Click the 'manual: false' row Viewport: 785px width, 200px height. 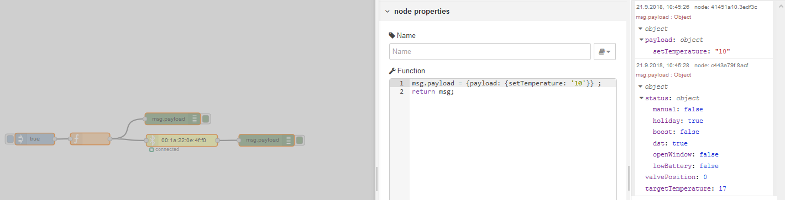coord(678,109)
